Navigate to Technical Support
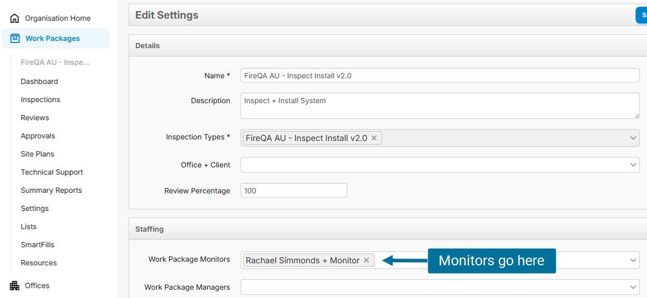Screen dimensions: 647x298 point(52,172)
